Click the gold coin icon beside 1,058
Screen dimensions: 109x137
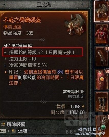(83, 106)
